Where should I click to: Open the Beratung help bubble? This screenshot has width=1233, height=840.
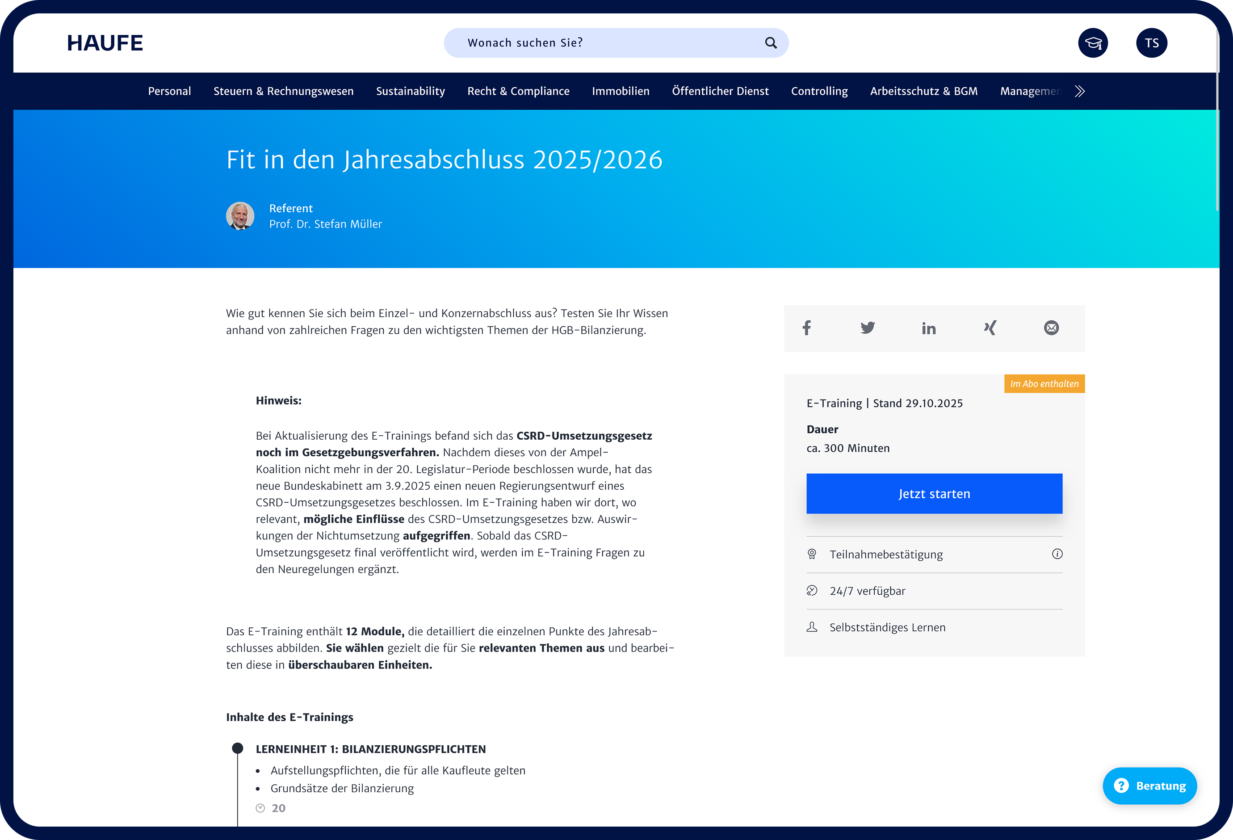[1150, 786]
